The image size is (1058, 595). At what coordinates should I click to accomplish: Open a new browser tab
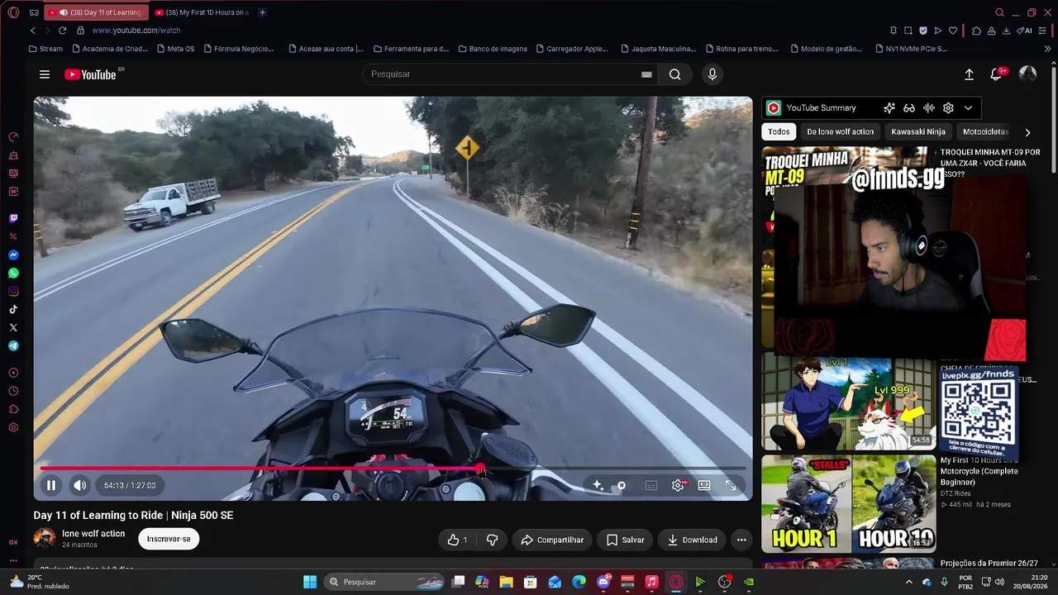click(x=262, y=12)
